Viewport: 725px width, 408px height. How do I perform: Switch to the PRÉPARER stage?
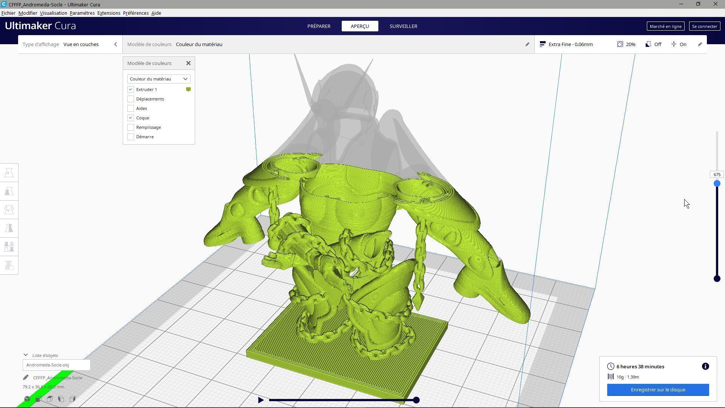point(319,26)
